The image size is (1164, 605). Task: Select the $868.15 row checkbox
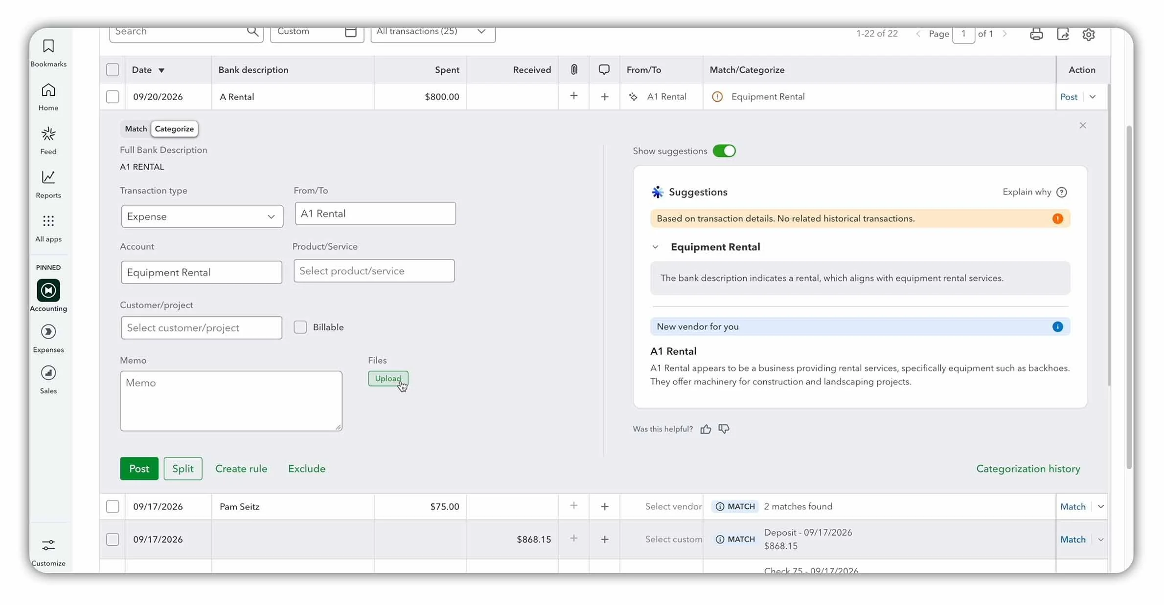click(113, 540)
